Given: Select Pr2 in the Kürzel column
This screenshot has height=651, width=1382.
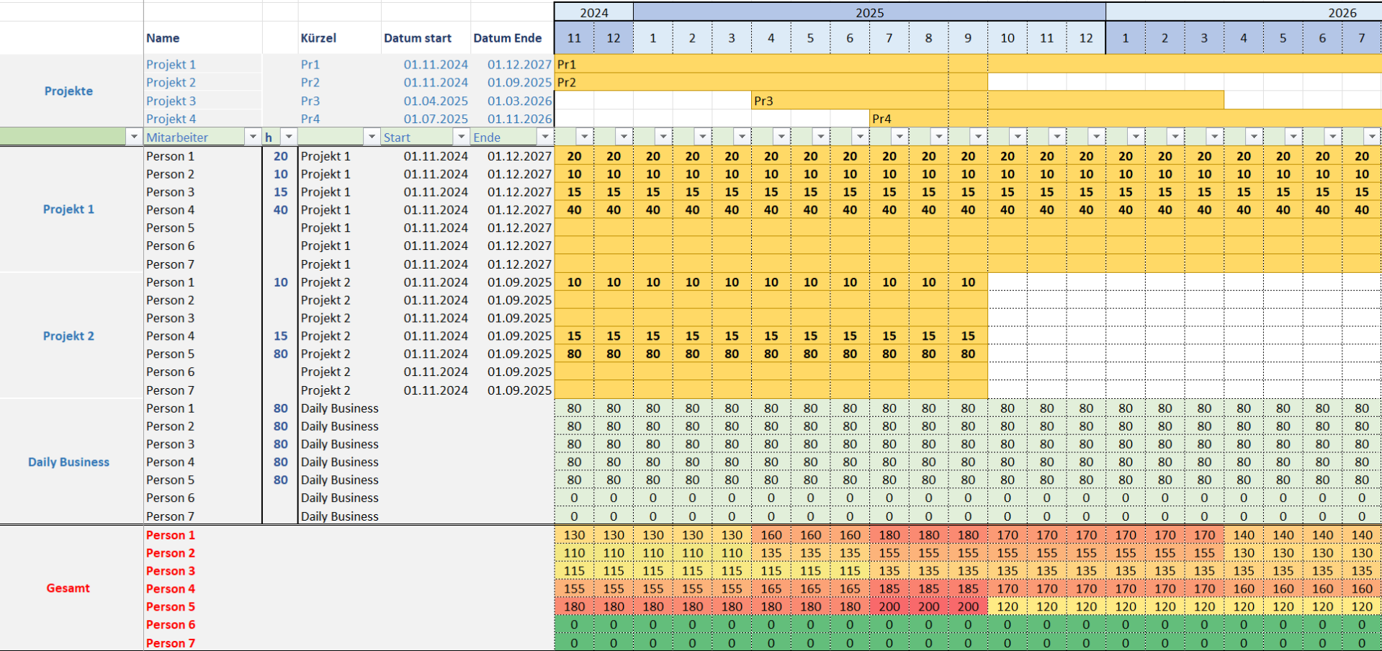Looking at the screenshot, I should click(310, 82).
